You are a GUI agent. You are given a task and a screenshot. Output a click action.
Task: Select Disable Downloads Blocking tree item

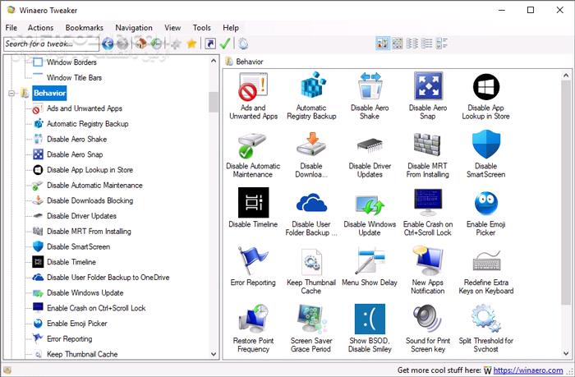pos(90,200)
